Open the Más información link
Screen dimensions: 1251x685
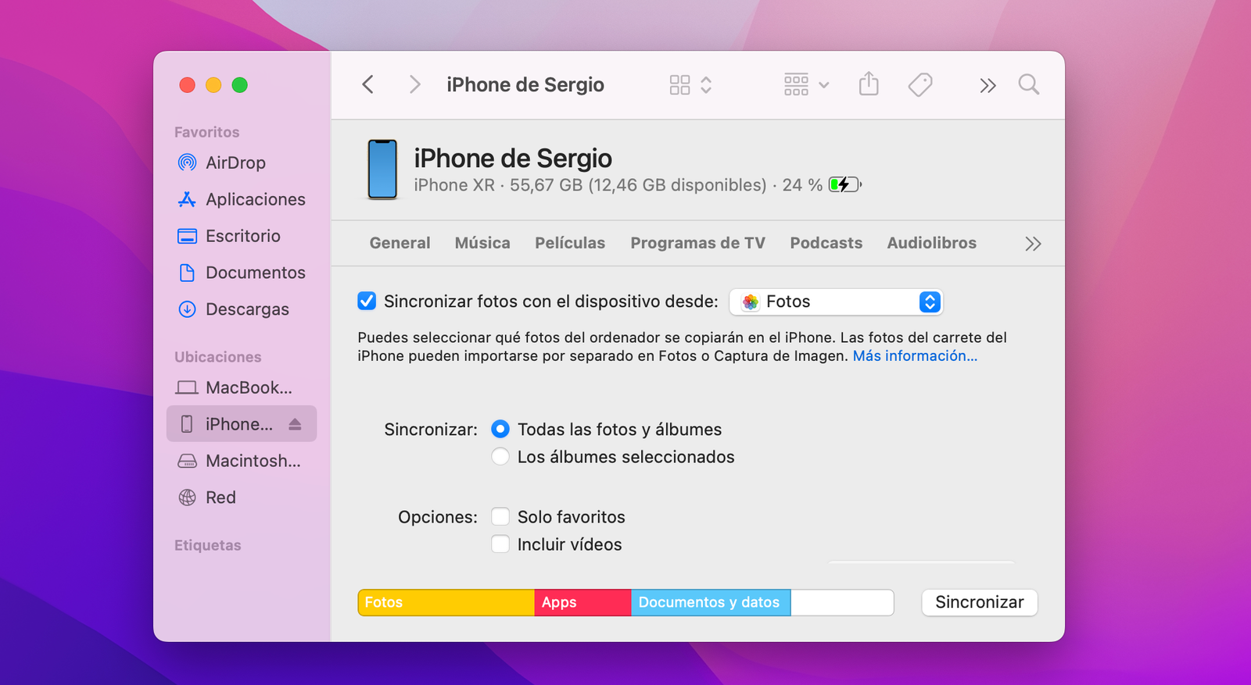tap(915, 356)
